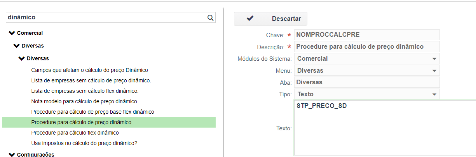Select 'Lista de empresas sem cálculo flex dinâmico'
Image resolution: width=476 pixels, height=157 pixels.
[x=85, y=91]
